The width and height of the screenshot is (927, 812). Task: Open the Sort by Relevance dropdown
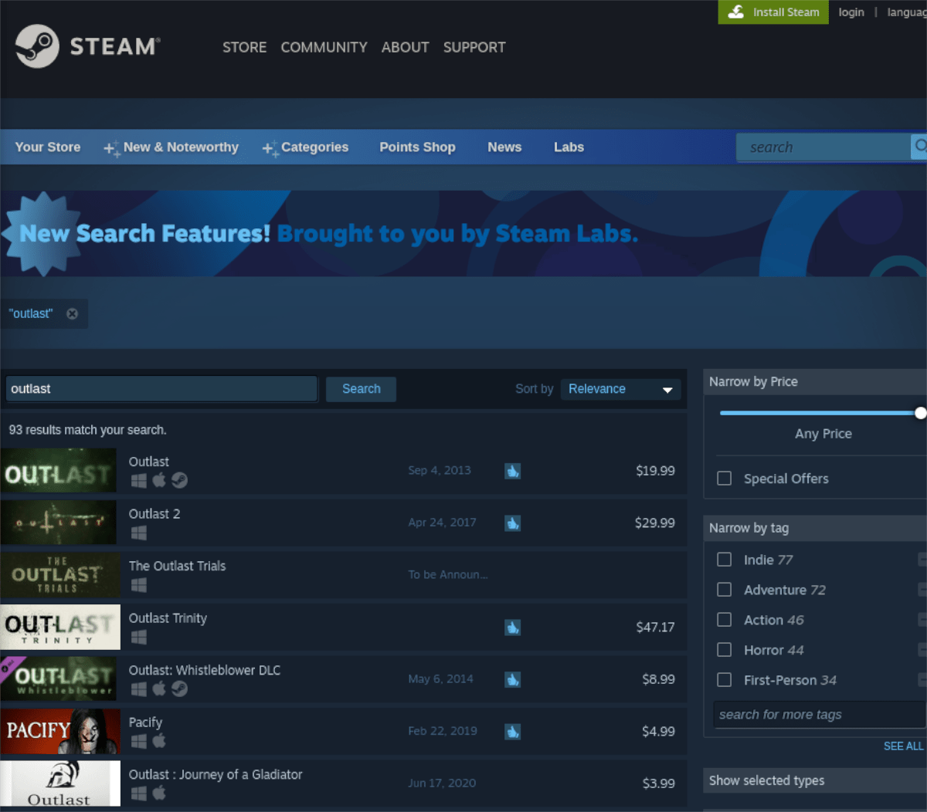620,389
